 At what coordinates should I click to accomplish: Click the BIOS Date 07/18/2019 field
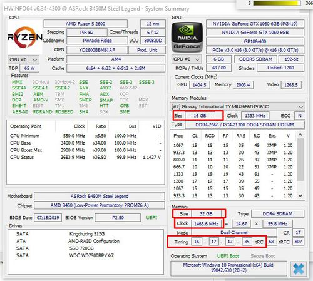pyautogui.click(x=48, y=218)
